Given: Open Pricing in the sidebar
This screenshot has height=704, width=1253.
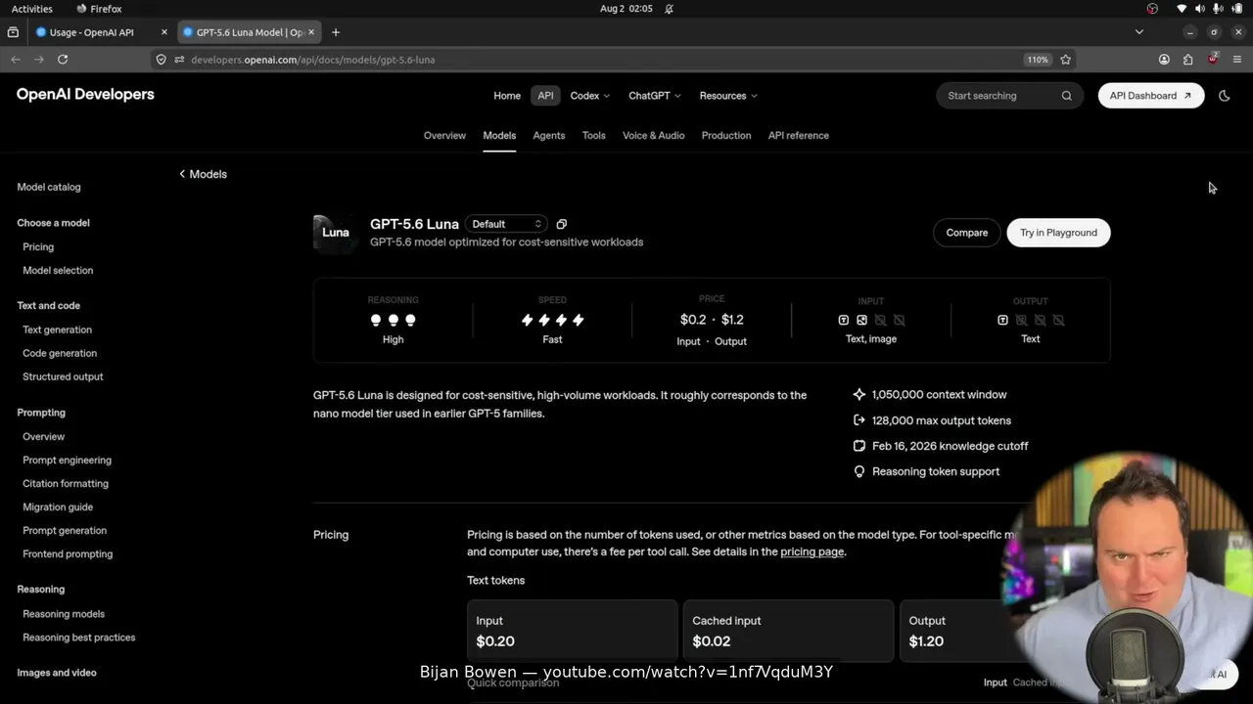Looking at the screenshot, I should point(38,247).
